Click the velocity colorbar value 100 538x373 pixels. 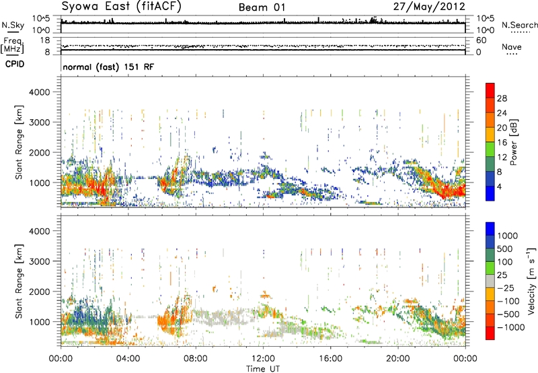pyautogui.click(x=505, y=262)
